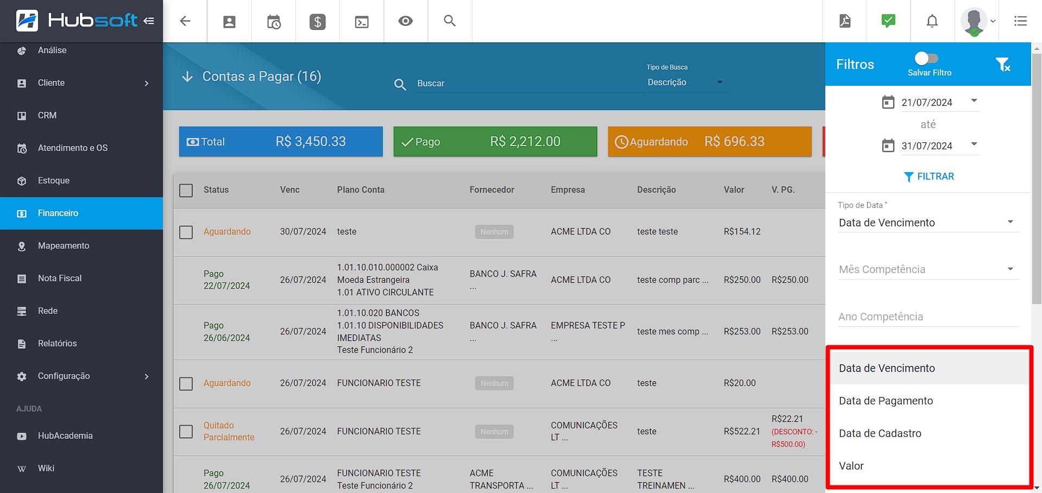Open the Financeiro menu item
This screenshot has height=493, width=1042.
81,213
